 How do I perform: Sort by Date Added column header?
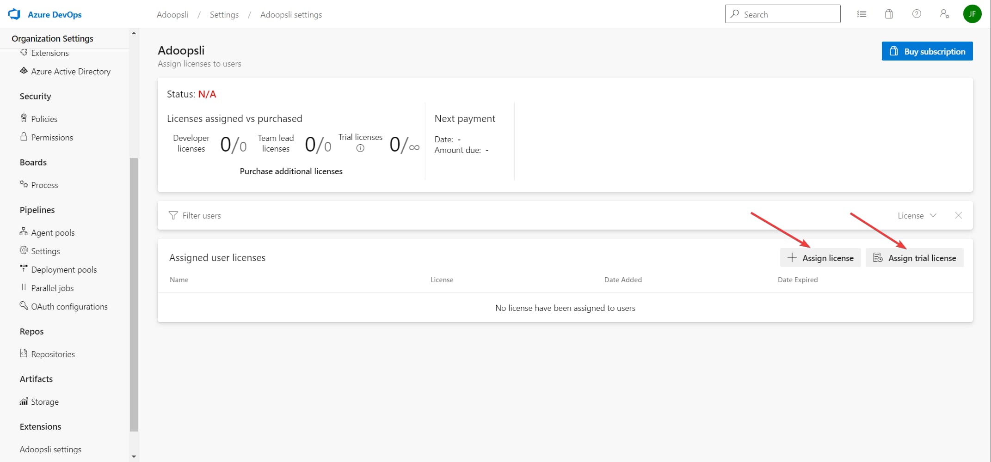[x=623, y=280]
